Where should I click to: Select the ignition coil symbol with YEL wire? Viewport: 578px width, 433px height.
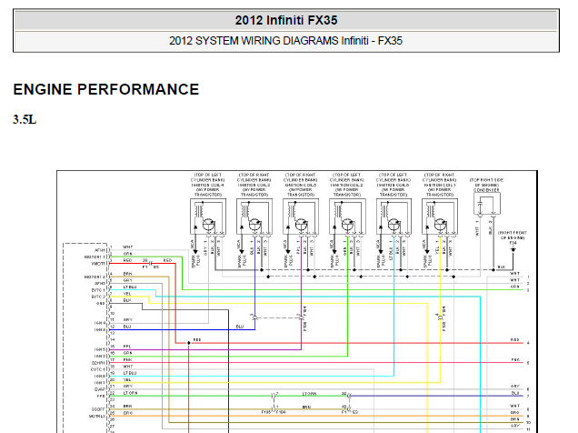440,216
